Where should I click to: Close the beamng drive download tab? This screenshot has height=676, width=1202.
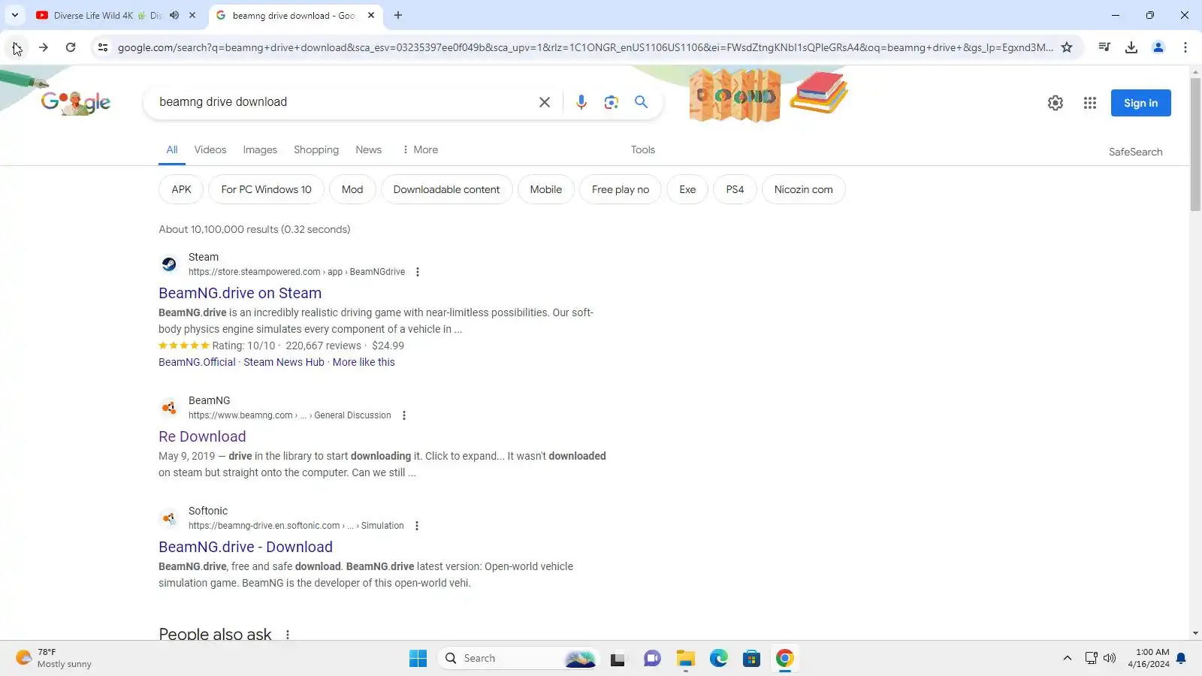tap(371, 15)
